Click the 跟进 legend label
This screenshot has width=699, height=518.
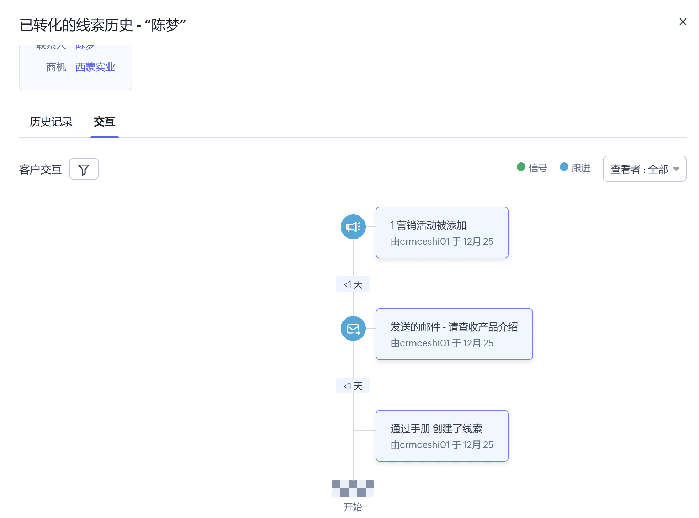pyautogui.click(x=581, y=167)
